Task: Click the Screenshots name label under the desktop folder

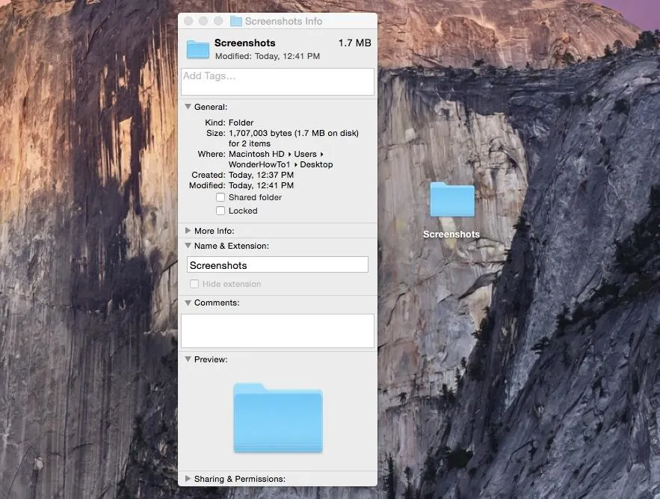Action: [x=451, y=235]
